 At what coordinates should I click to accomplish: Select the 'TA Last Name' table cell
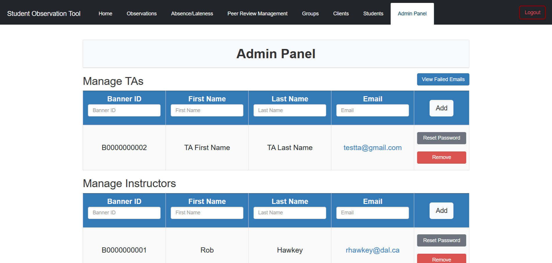(290, 148)
